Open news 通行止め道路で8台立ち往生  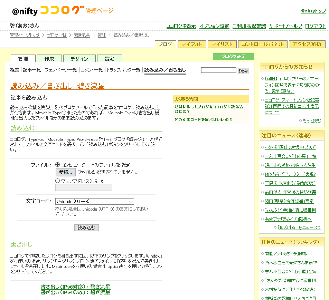coord(290,165)
